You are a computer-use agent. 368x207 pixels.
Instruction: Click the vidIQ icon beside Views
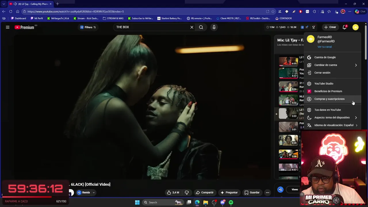(x=280, y=189)
